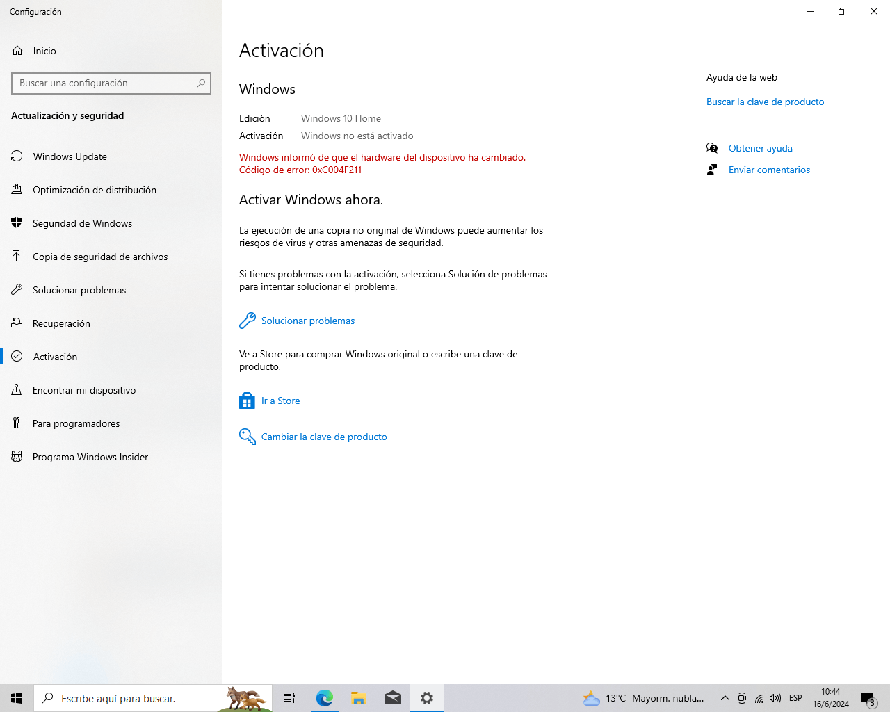Click Cambiar la clave de producto

click(x=324, y=437)
